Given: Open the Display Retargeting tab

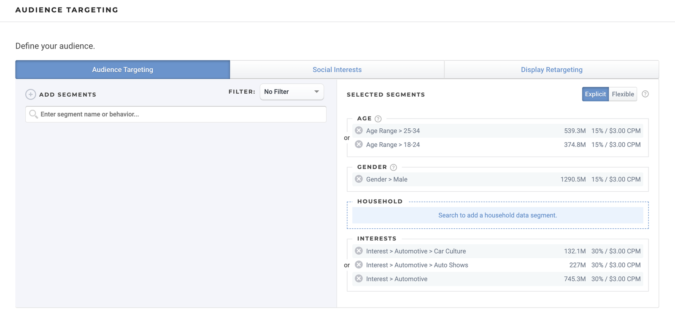Looking at the screenshot, I should [x=551, y=70].
